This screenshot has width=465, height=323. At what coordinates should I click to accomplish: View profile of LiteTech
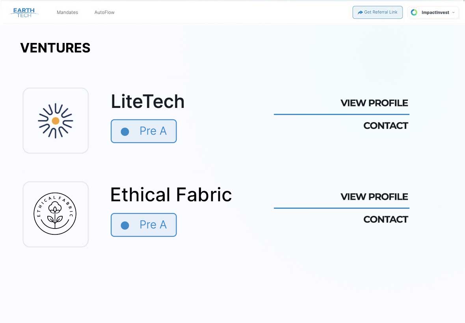point(374,103)
